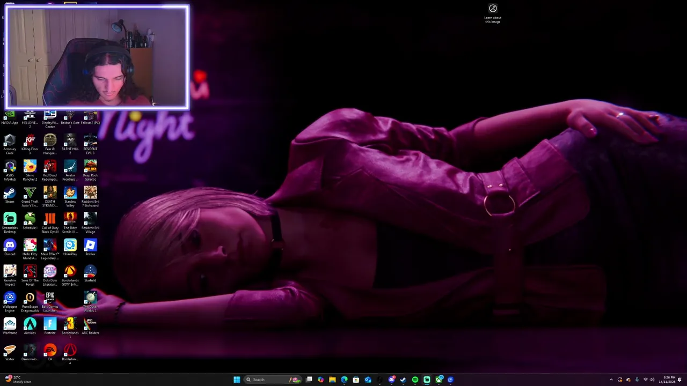The image size is (687, 386).
Task: Select the Hello Kitty Island Adventure icon
Action: (30, 249)
